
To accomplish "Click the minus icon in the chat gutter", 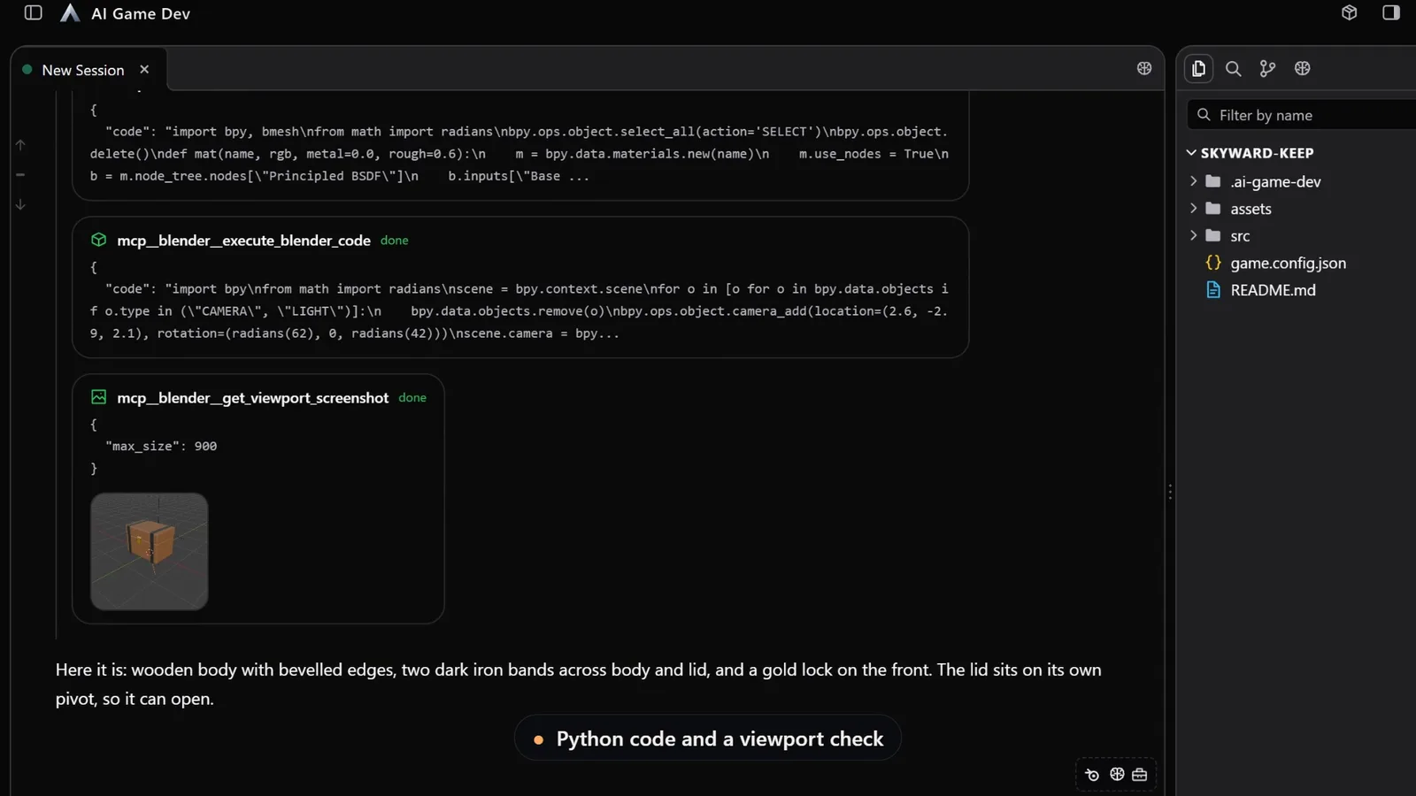I will click(20, 174).
